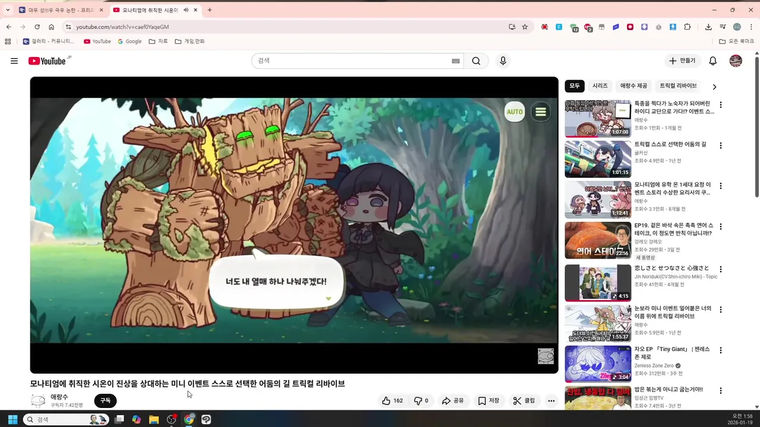Viewport: 760px width, 427px height.
Task: Open Chrome media controls icon
Action: pyautogui.click(x=723, y=27)
